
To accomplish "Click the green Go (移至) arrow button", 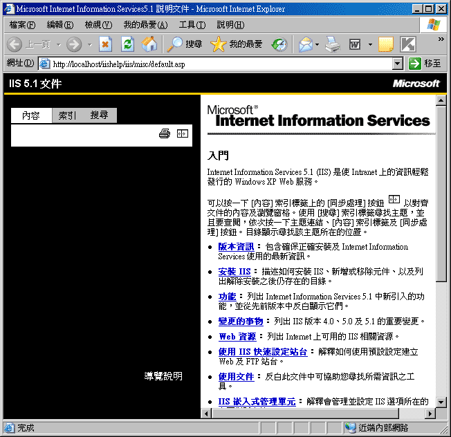I will 414,64.
